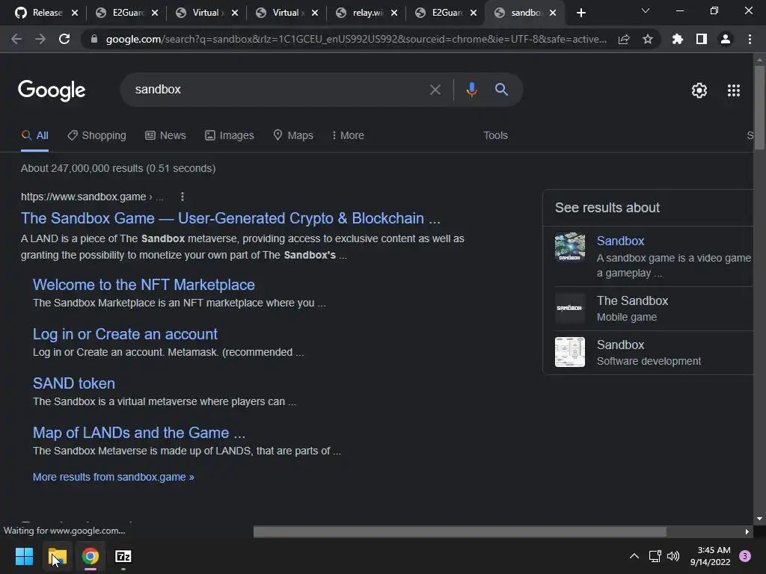Open Chrome's three-dot menu
This screenshot has height=574, width=766.
click(750, 39)
